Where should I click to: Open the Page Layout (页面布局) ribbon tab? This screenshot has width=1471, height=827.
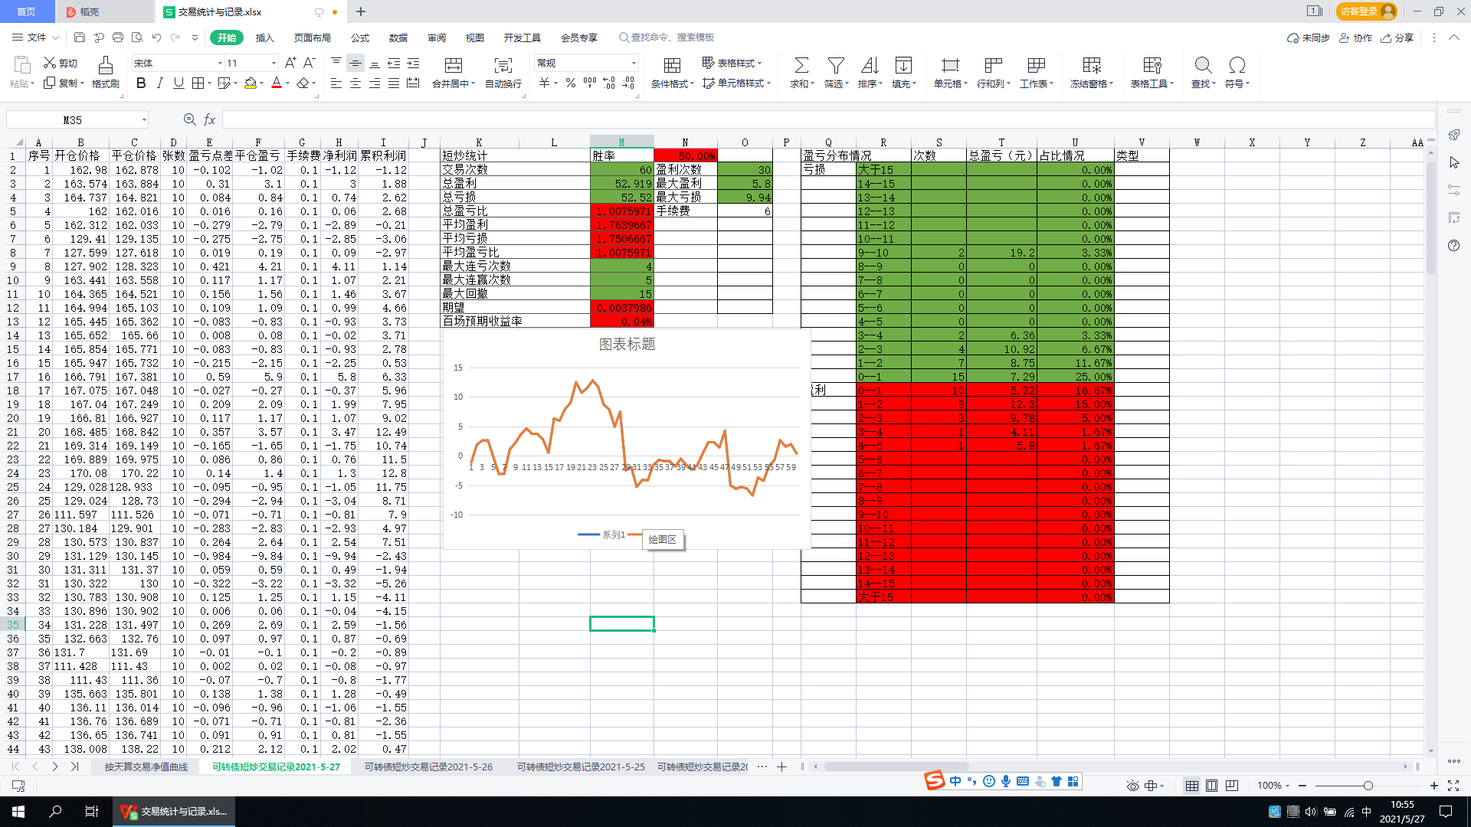tap(313, 38)
